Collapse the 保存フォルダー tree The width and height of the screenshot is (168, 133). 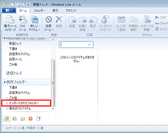(4, 82)
